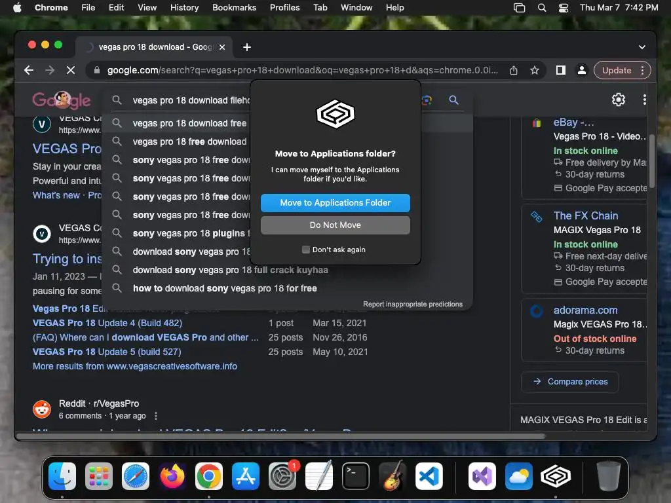Open the Bookmarks menu
Viewport: 671px width, 503px height.
pos(234,7)
